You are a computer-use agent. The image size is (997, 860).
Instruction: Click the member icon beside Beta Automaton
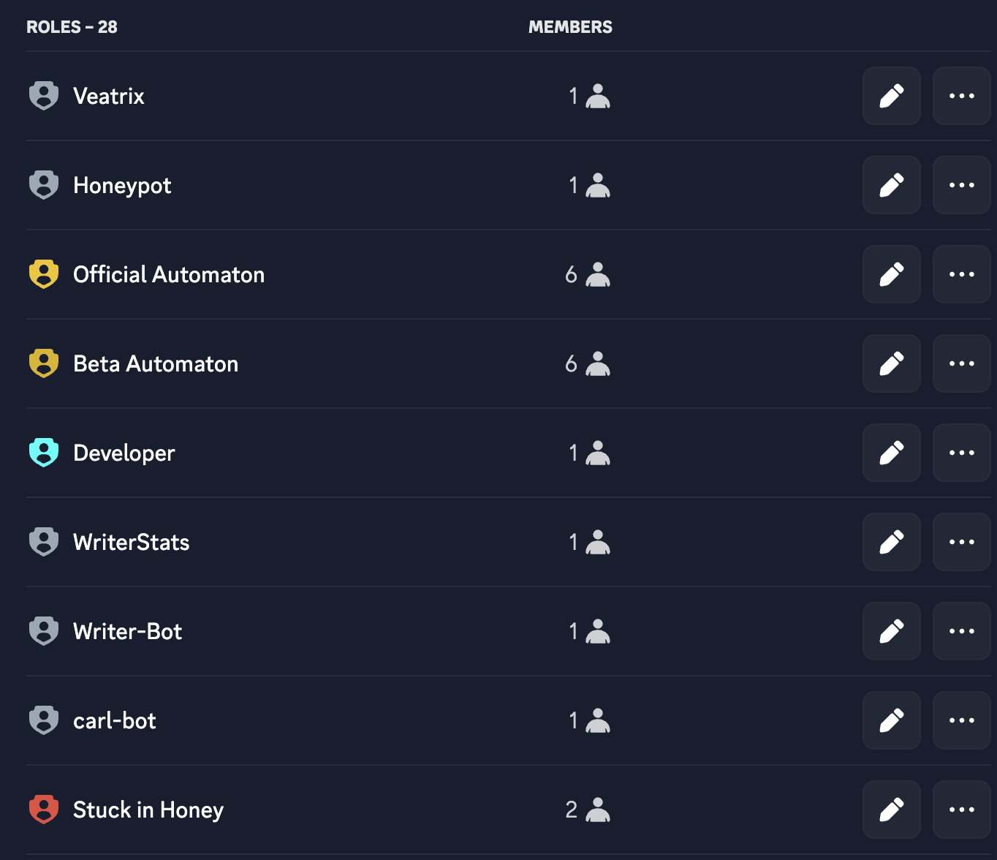coord(598,363)
